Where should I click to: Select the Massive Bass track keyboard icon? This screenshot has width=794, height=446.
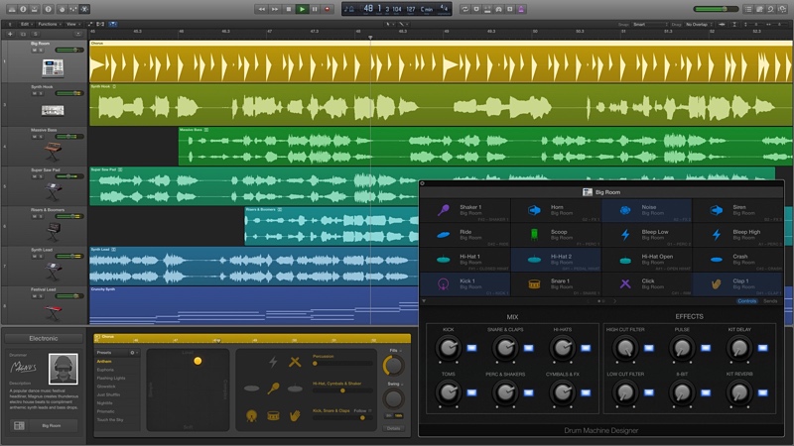[53, 151]
